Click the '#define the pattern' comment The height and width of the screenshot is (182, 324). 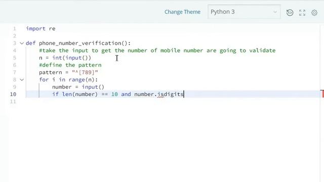point(70,65)
